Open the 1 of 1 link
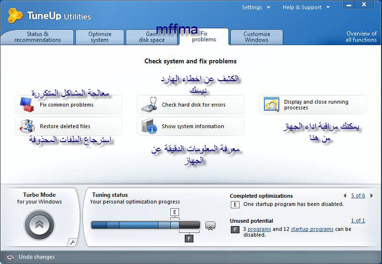The image size is (382, 264). [358, 220]
